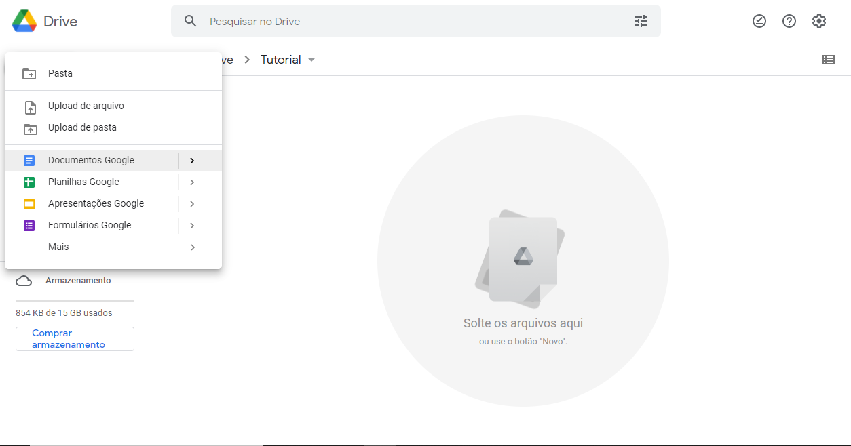This screenshot has width=851, height=446.
Task: Click the search magnifier icon
Action: click(191, 21)
